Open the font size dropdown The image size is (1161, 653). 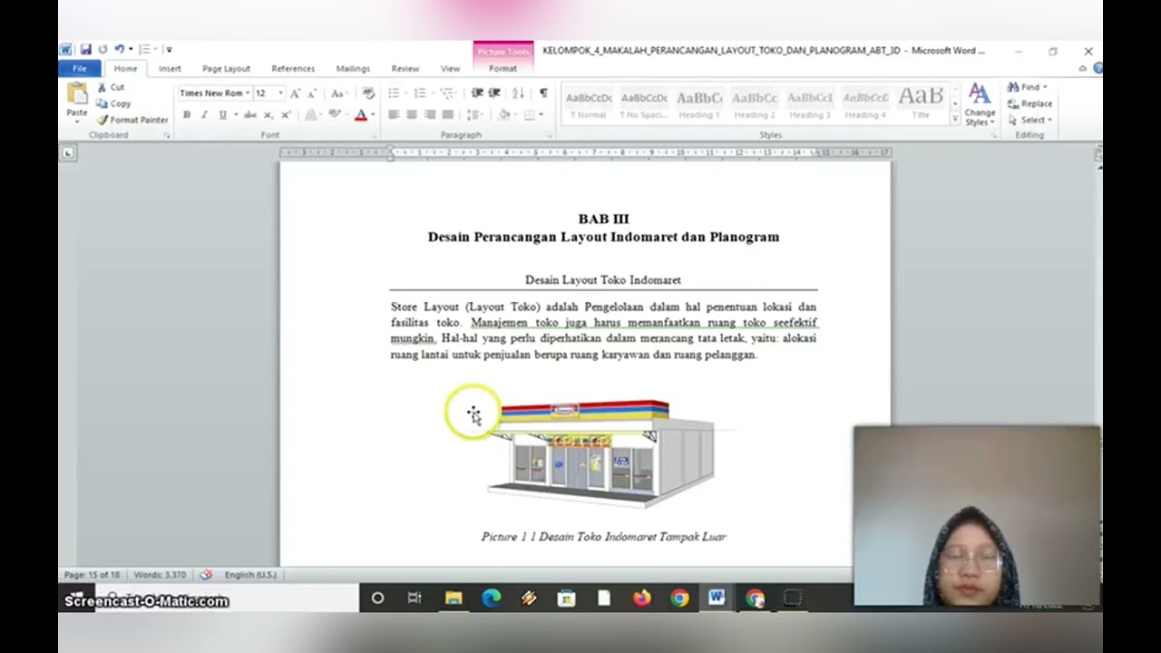coord(280,93)
